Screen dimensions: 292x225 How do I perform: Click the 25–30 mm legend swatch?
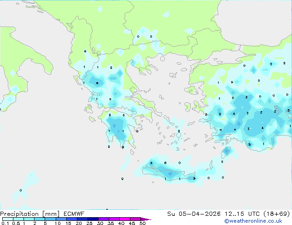click(93, 219)
